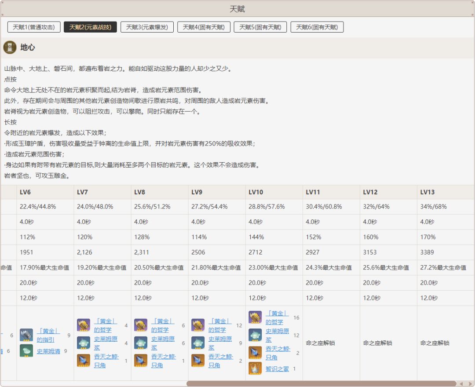Open LV10 吞天之鲸·只角 link
475x387 pixels.
point(278,353)
